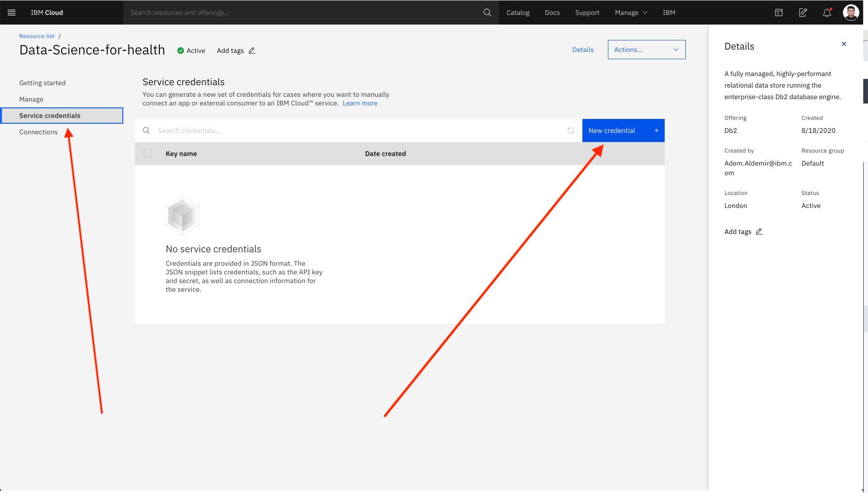Viewport: 868px width, 493px height.
Task: Click the No service credentials heading
Action: tap(213, 249)
